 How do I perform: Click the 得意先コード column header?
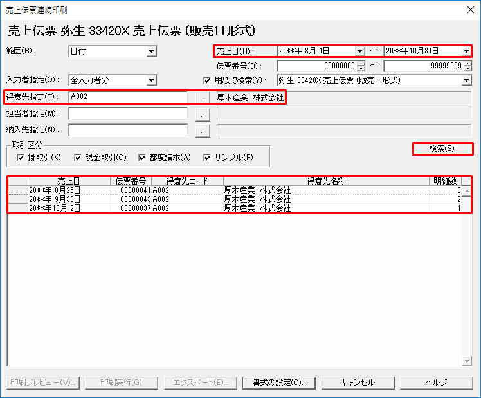click(x=187, y=181)
